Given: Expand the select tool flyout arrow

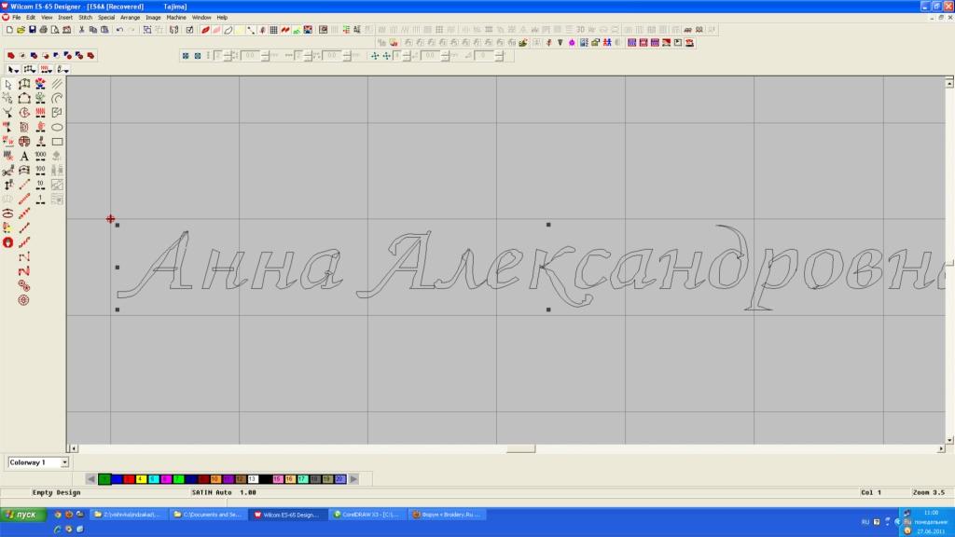Looking at the screenshot, I should pos(18,69).
